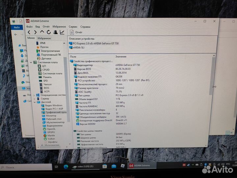Expand the Операционная система tree node
Image resolution: width=237 pixels, height=178 pixels.
(x=34, y=95)
